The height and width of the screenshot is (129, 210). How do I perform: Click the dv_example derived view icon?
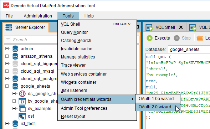pos(22,109)
